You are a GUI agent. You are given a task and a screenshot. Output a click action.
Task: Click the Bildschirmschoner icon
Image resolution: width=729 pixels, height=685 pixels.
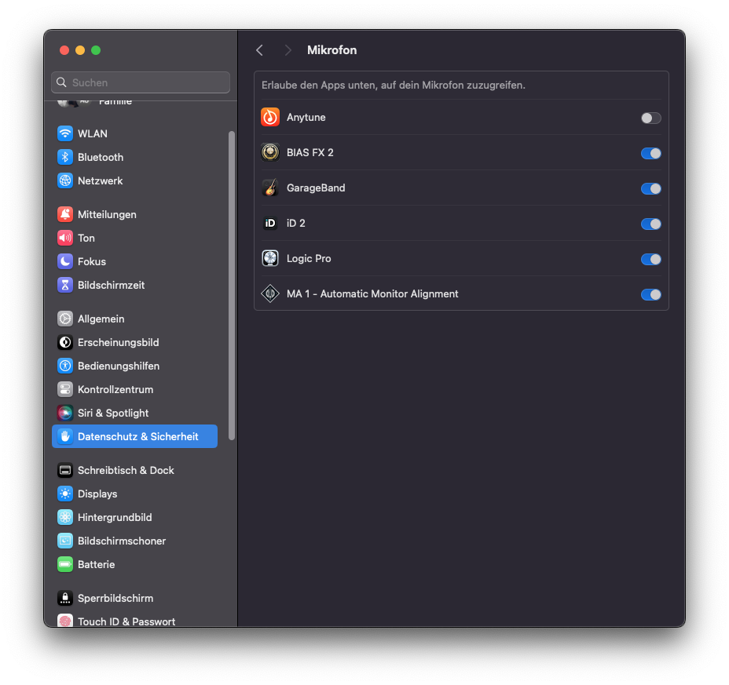point(65,541)
